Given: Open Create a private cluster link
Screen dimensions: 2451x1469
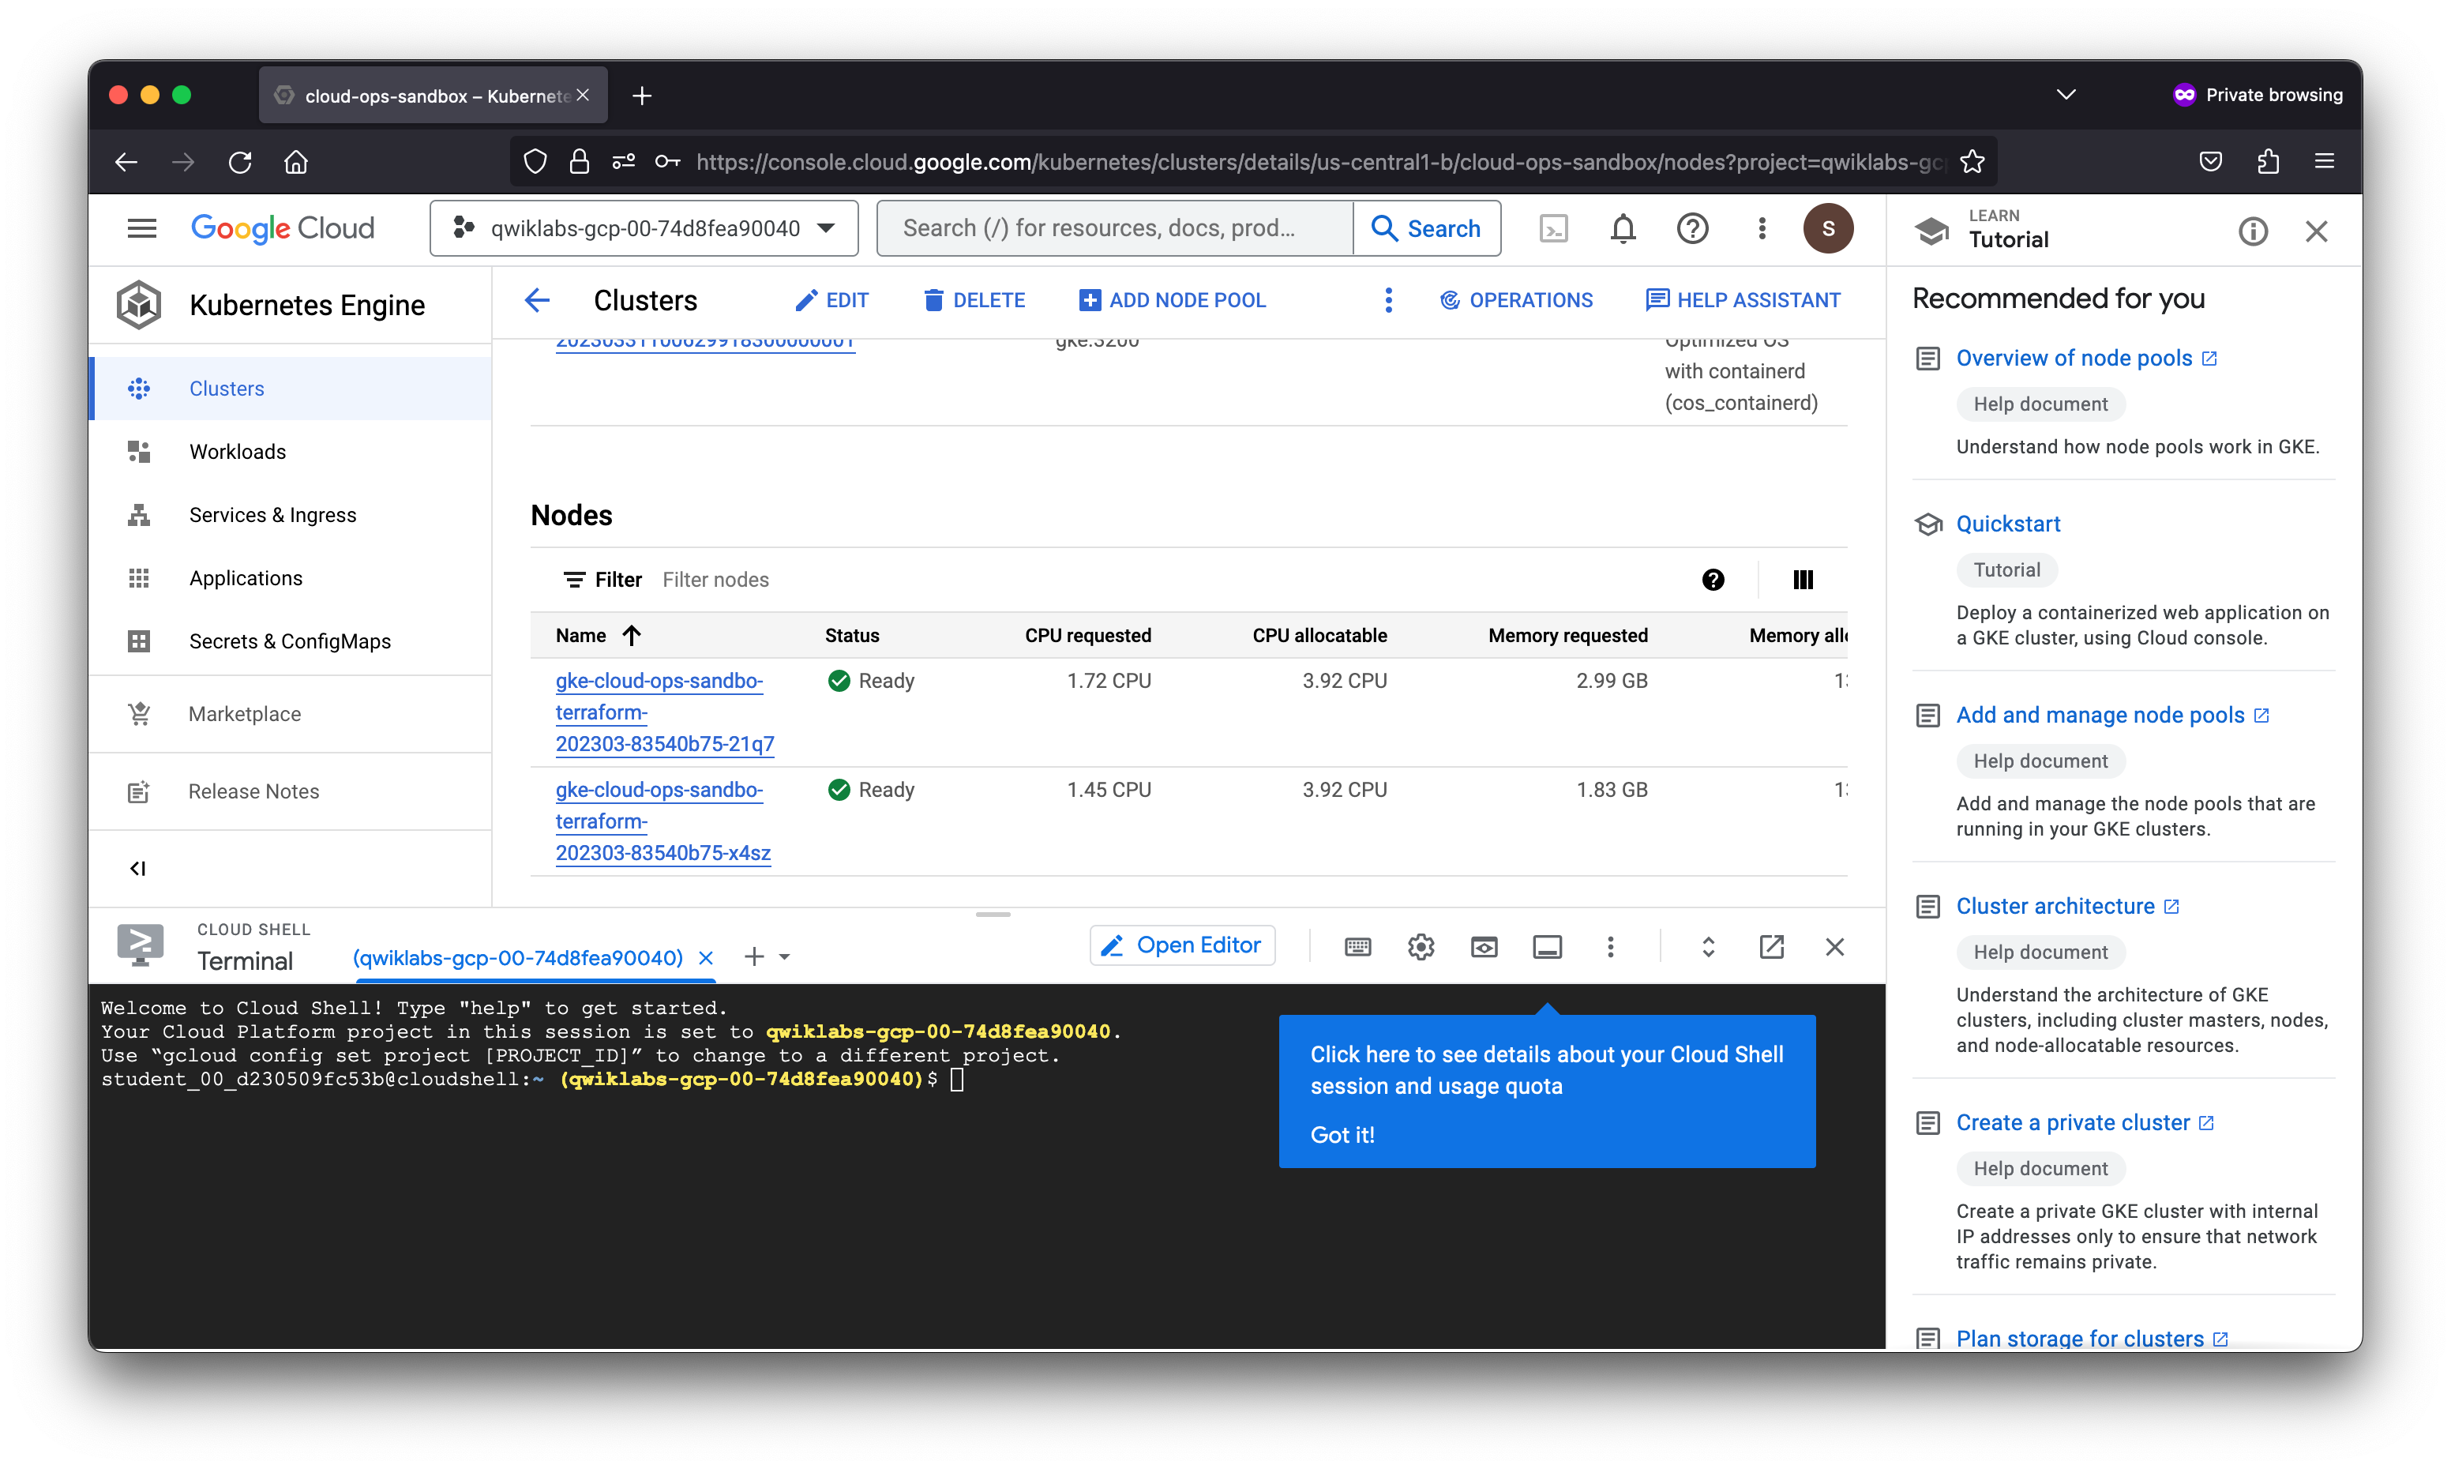Looking at the screenshot, I should pos(2073,1124).
